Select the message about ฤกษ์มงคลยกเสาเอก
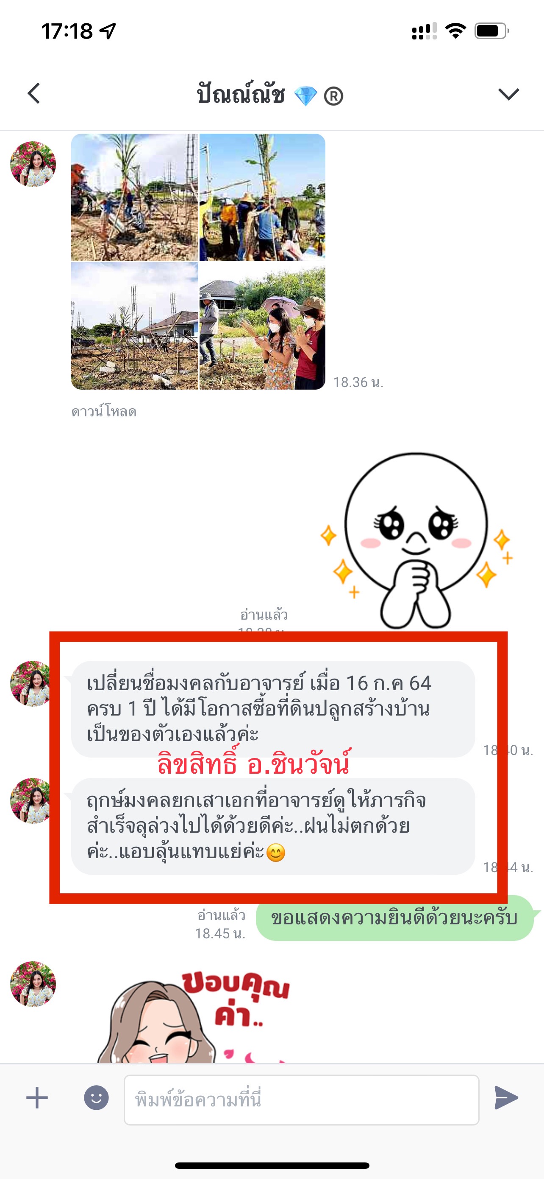Screen dimensions: 544x1179 pyautogui.click(x=273, y=826)
